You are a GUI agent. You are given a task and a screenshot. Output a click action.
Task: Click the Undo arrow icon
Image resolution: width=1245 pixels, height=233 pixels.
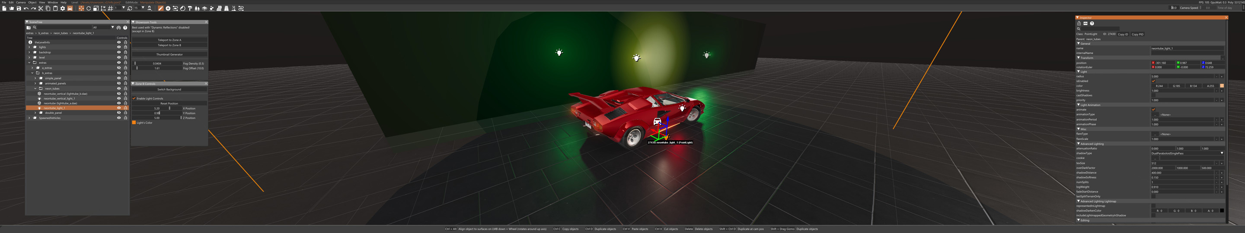coord(26,8)
